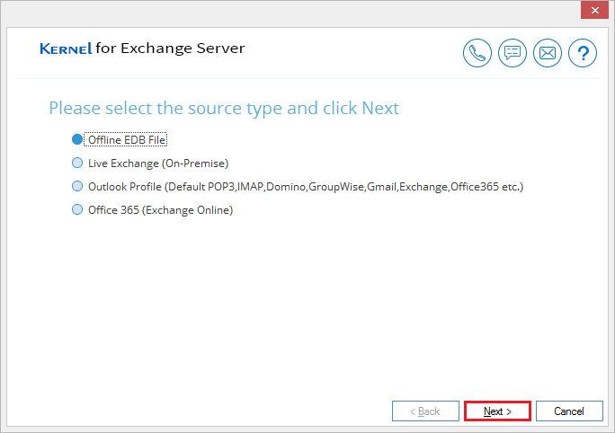Go back with the Back button
This screenshot has height=433, width=615.
pos(425,411)
